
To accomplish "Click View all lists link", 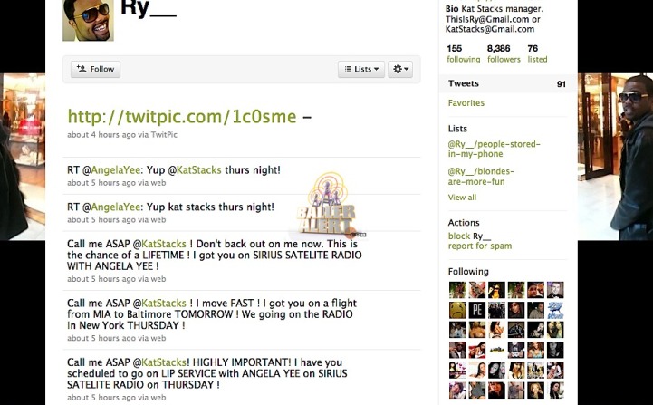I will 462,198.
